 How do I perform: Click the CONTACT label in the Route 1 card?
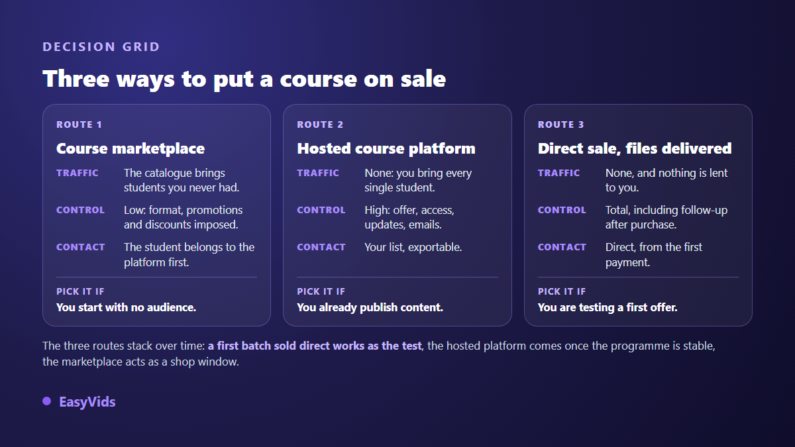click(x=81, y=247)
